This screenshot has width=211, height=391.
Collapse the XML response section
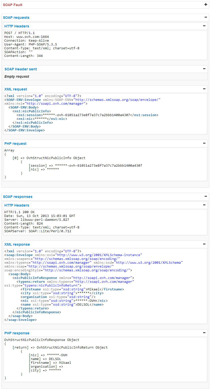204,244
